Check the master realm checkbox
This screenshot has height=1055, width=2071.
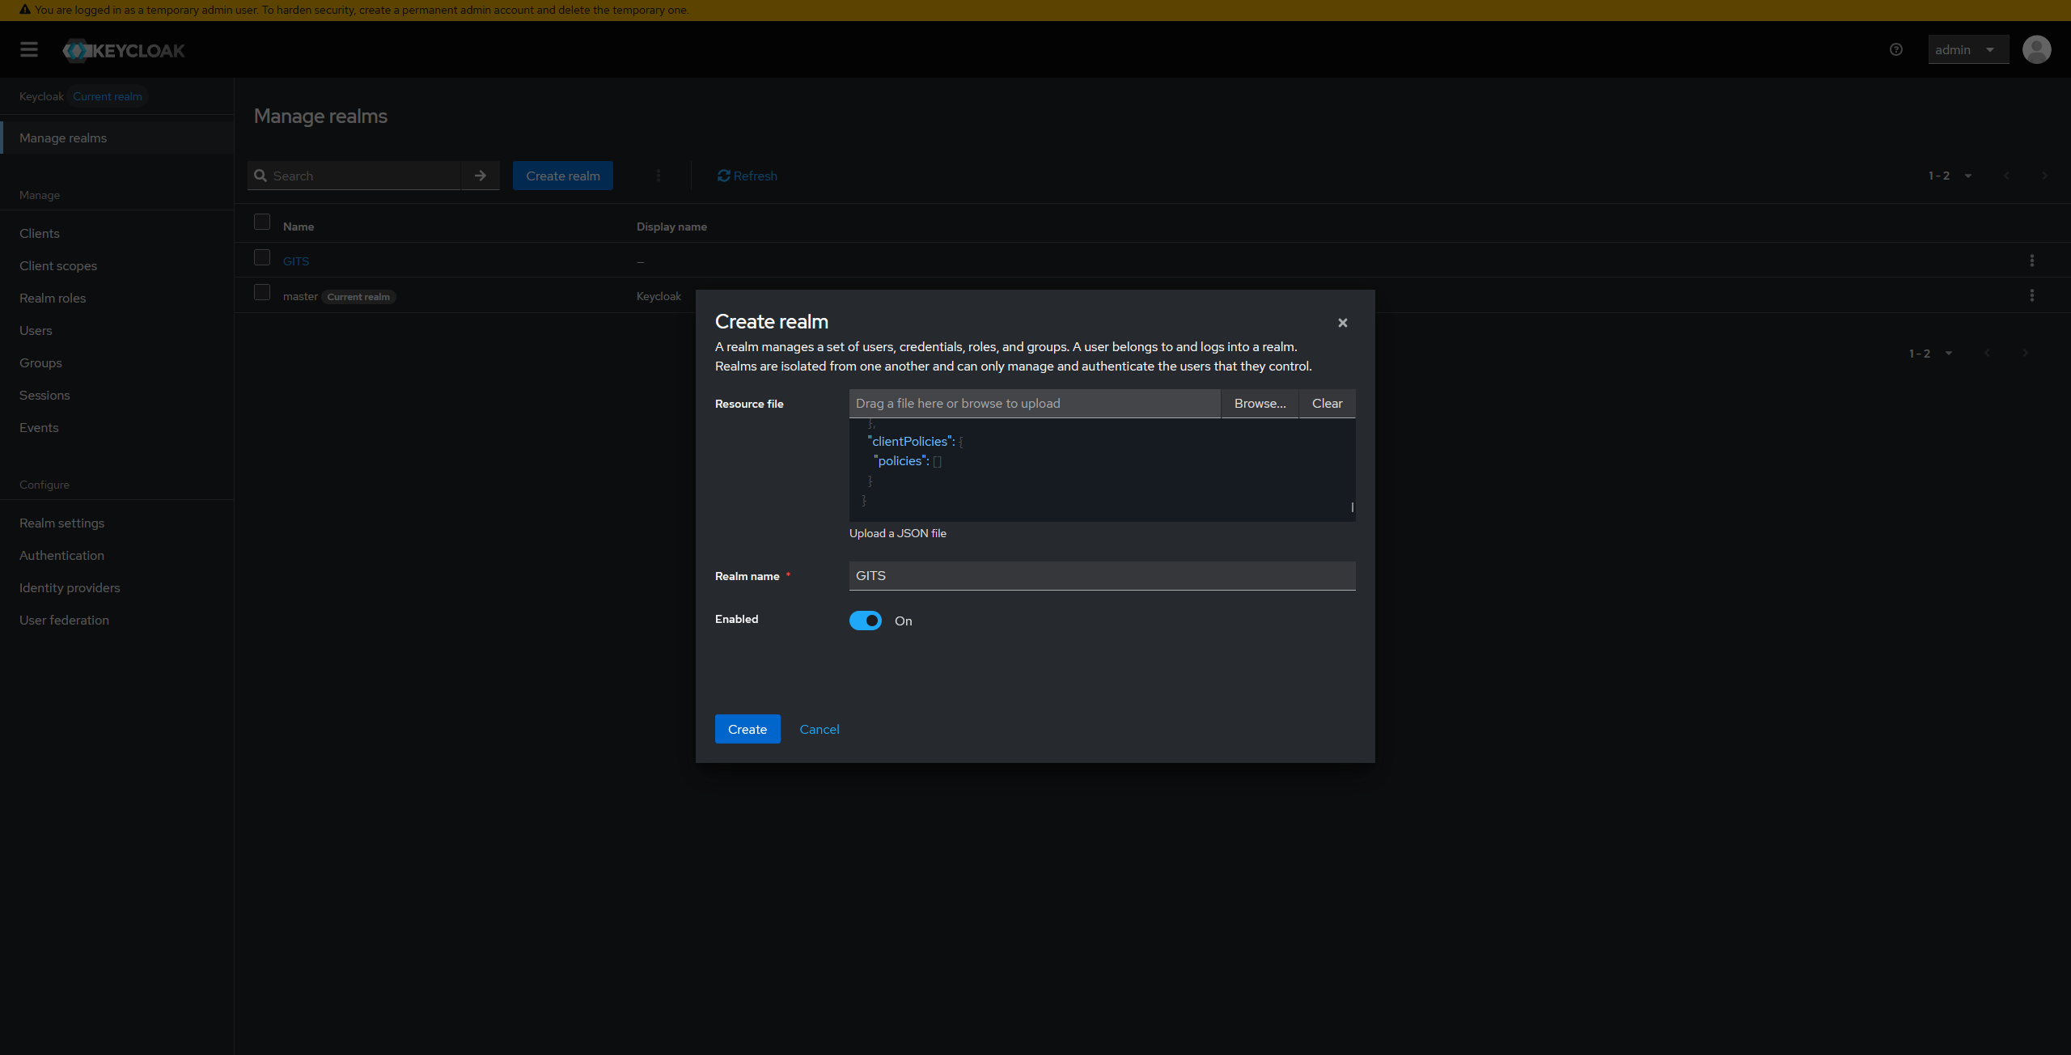(x=262, y=292)
